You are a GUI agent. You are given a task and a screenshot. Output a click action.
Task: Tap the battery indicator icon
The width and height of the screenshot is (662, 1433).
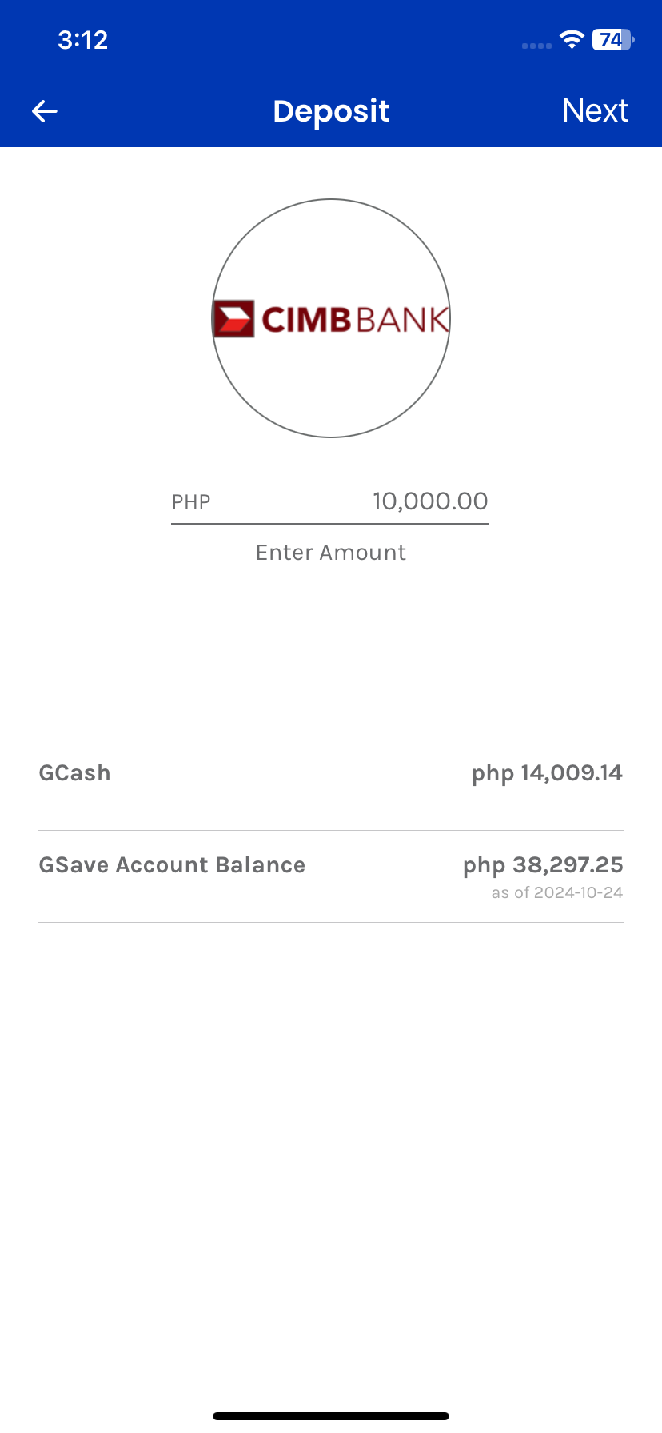pyautogui.click(x=612, y=39)
